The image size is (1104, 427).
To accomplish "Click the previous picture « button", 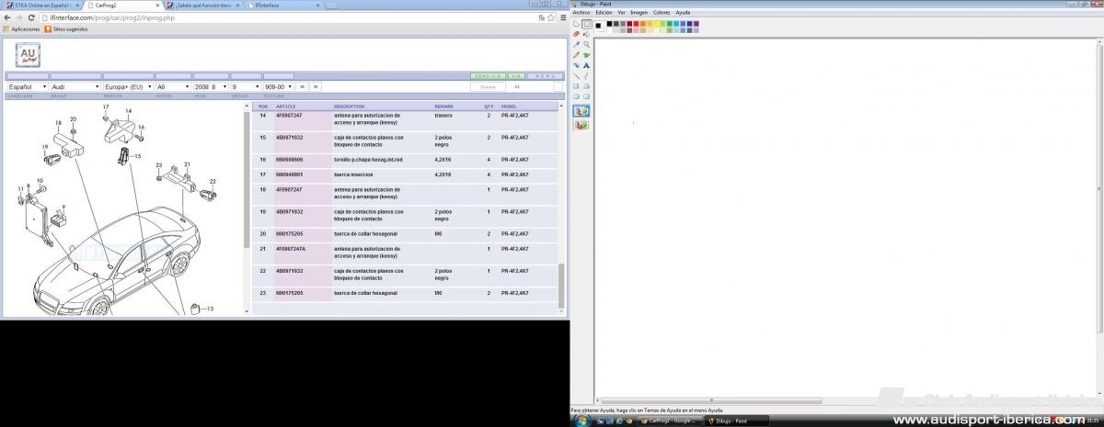I will (303, 86).
